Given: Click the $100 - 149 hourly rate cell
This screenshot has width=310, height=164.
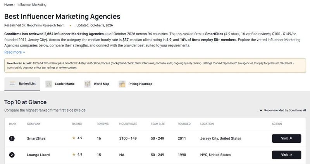Looking at the screenshot, I should 128,138.
